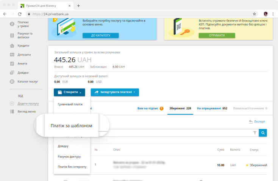Open Анкета section icon
278x181 pixels.
tap(12, 64)
